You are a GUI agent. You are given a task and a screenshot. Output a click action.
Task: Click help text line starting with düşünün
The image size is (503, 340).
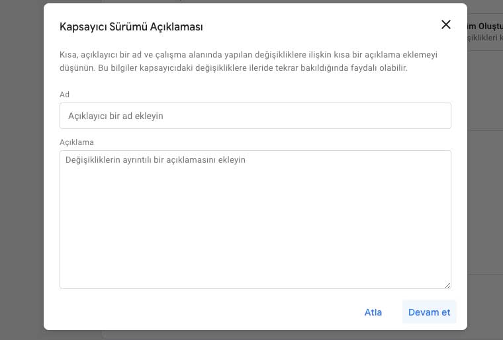(x=234, y=68)
